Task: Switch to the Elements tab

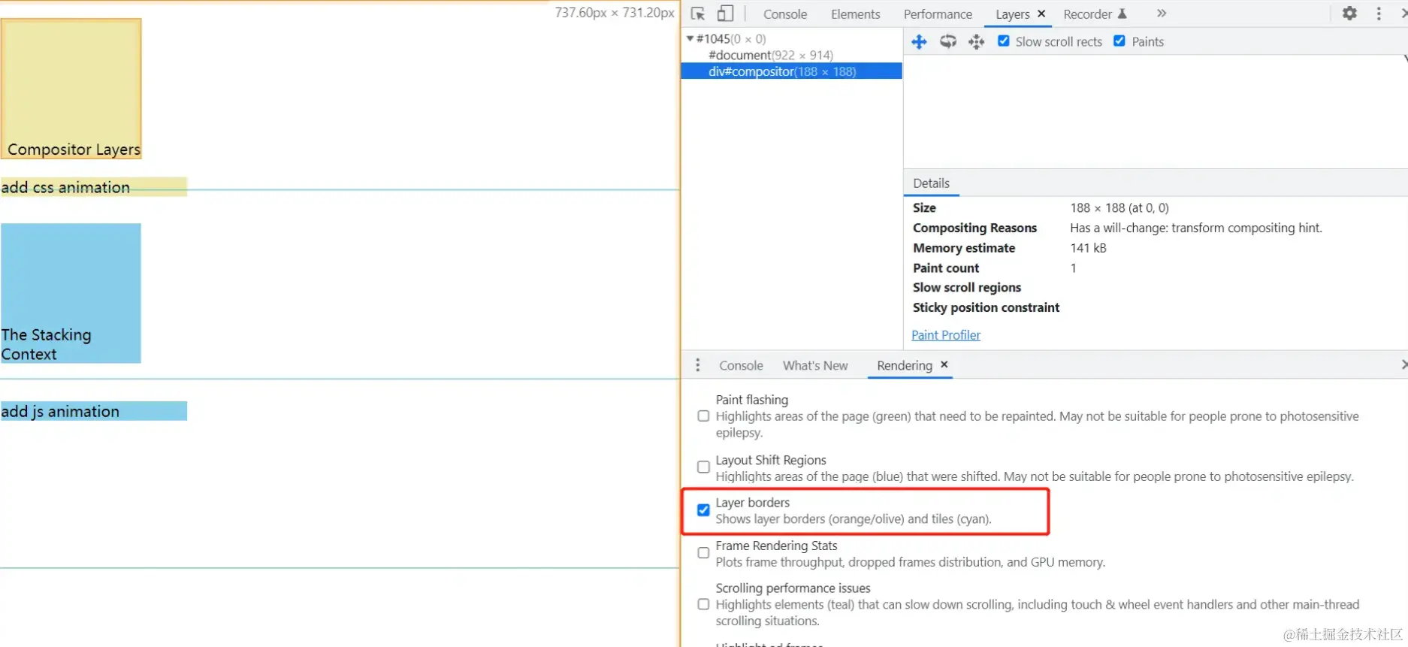Action: click(x=856, y=14)
